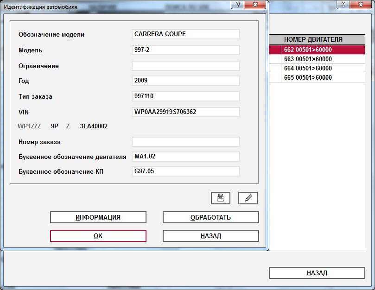Select the Год field showing 2009

coord(185,81)
